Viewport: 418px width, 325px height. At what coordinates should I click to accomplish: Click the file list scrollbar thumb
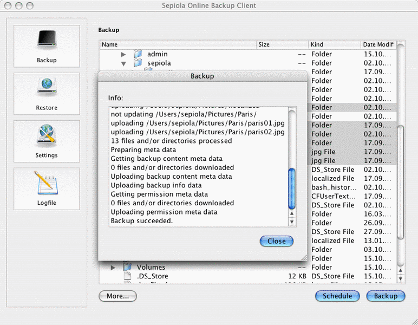[x=401, y=183]
